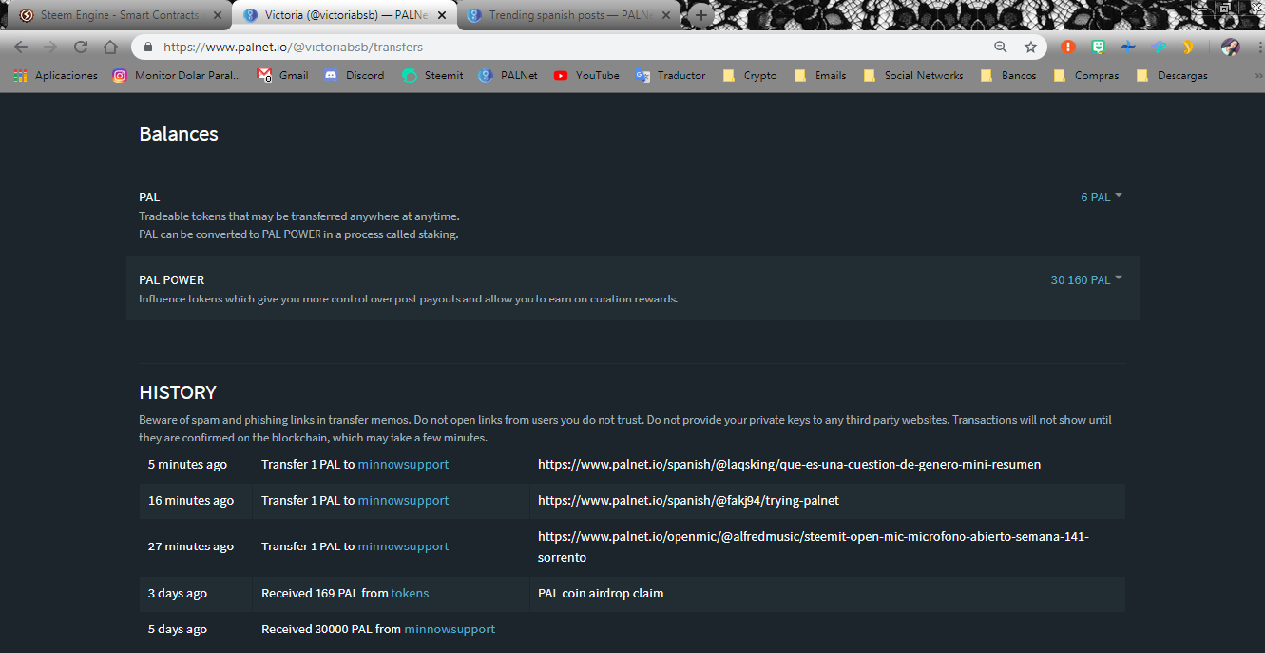1265x653 pixels.
Task: Close the Trending spanish posts tab
Action: tap(666, 15)
